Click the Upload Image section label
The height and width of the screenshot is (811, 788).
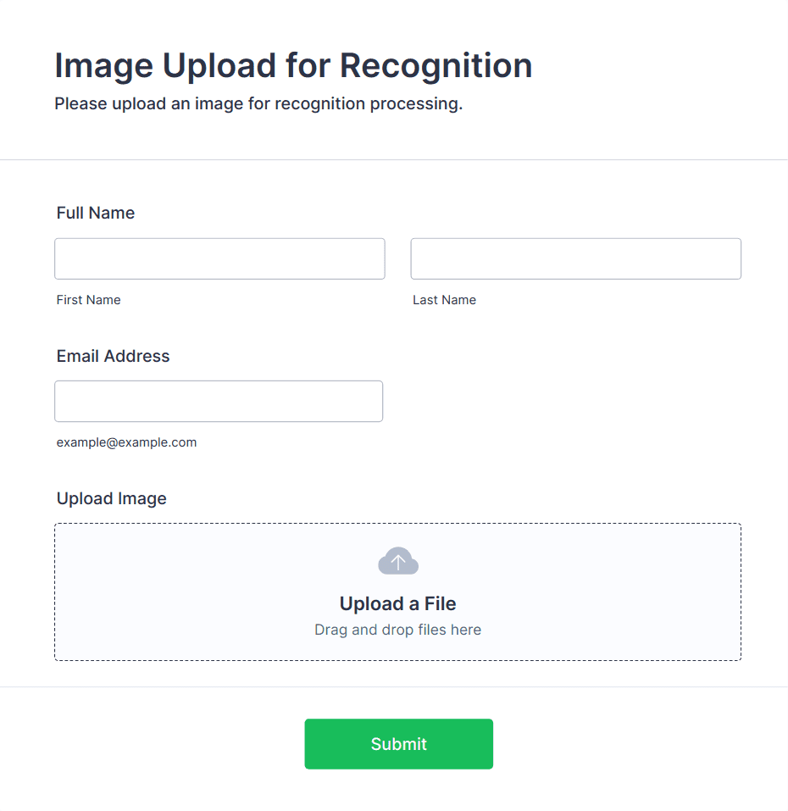[112, 498]
